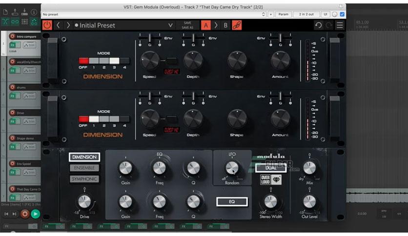This screenshot has height=236, width=408.
Task: Open the No preset combo box
Action: [x=154, y=14]
